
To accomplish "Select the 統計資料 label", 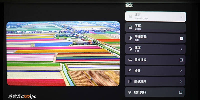I will 140,92.
